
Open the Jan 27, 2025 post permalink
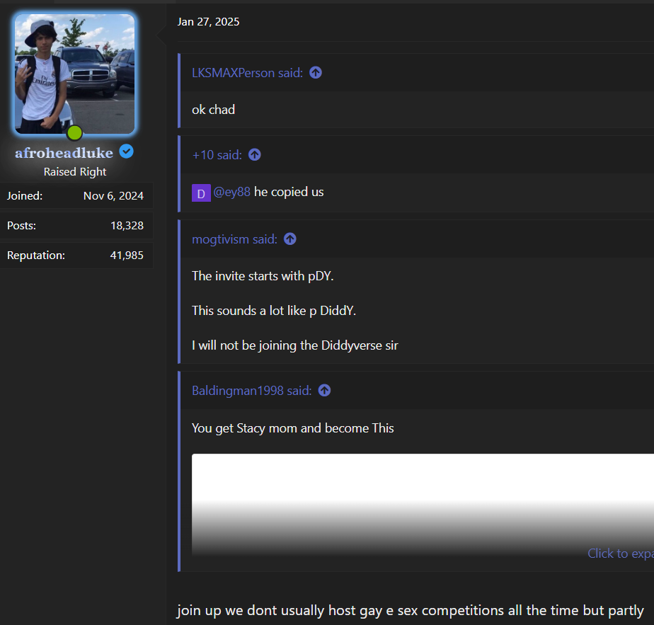point(209,22)
